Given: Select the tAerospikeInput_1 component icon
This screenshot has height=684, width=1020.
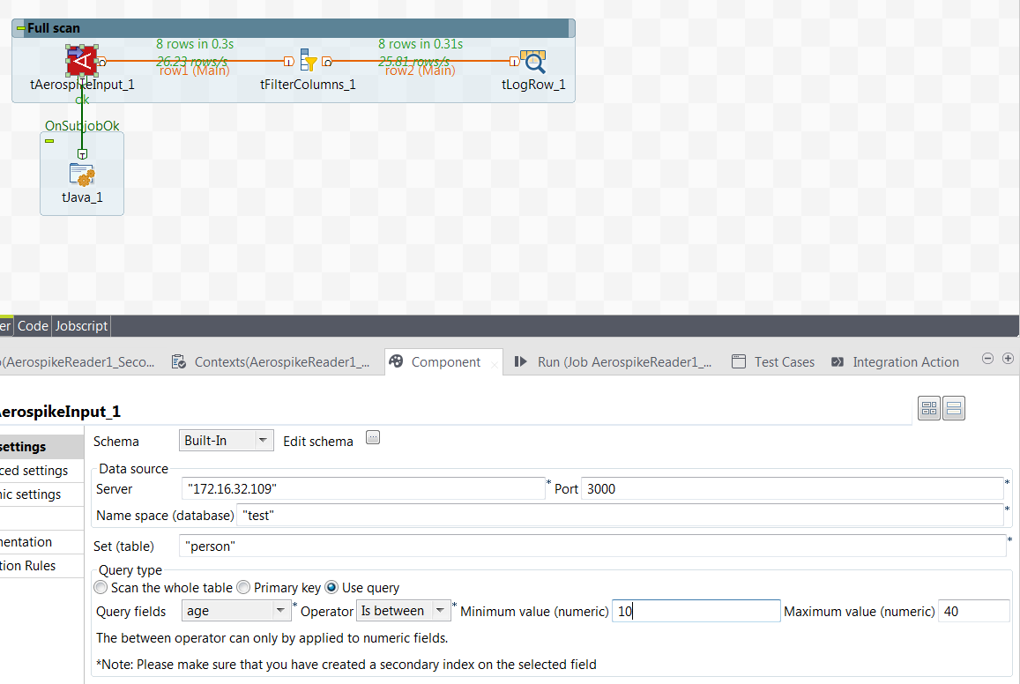Looking at the screenshot, I should pos(82,61).
